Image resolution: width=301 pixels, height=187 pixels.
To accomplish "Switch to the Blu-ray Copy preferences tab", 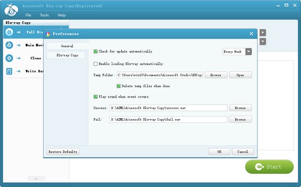I will point(66,55).
